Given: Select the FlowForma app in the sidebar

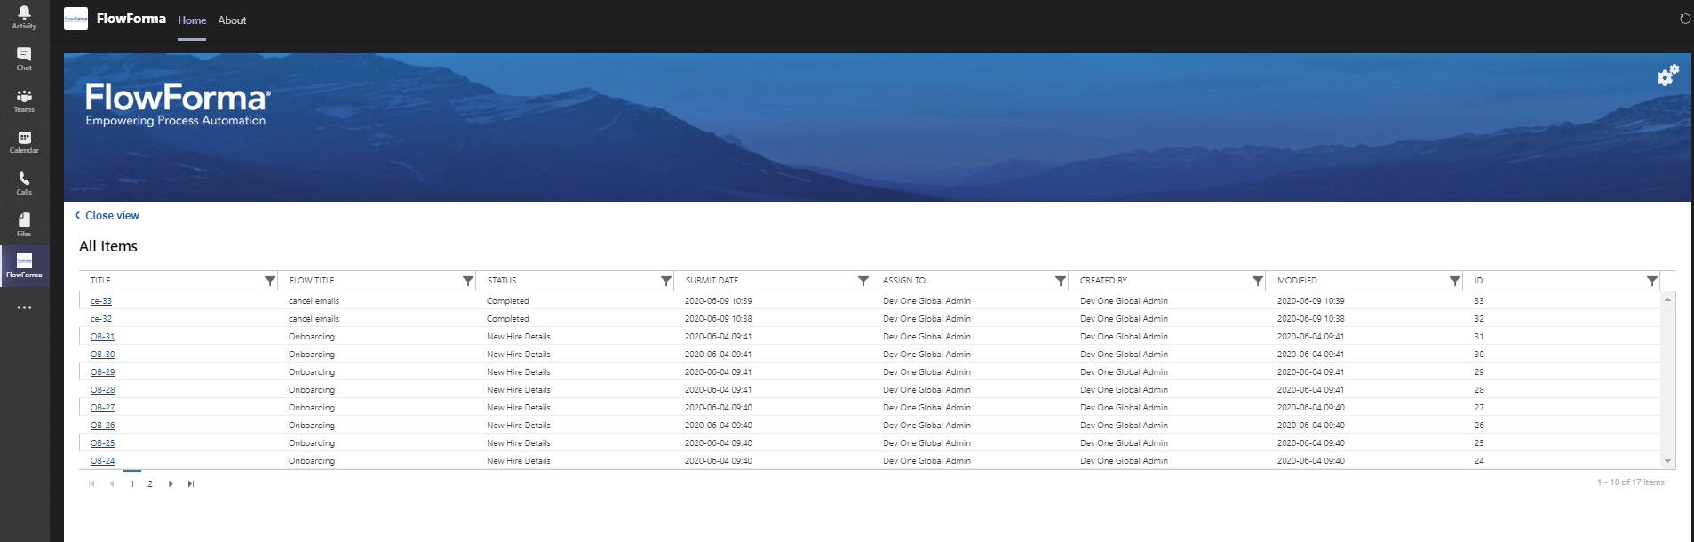Looking at the screenshot, I should coord(24,266).
